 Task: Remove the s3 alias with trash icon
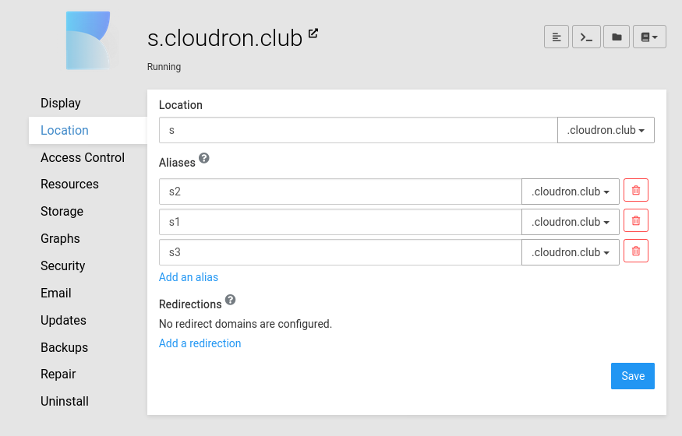636,251
